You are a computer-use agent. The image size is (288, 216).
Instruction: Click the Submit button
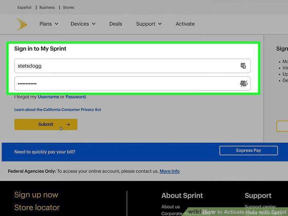[46, 124]
